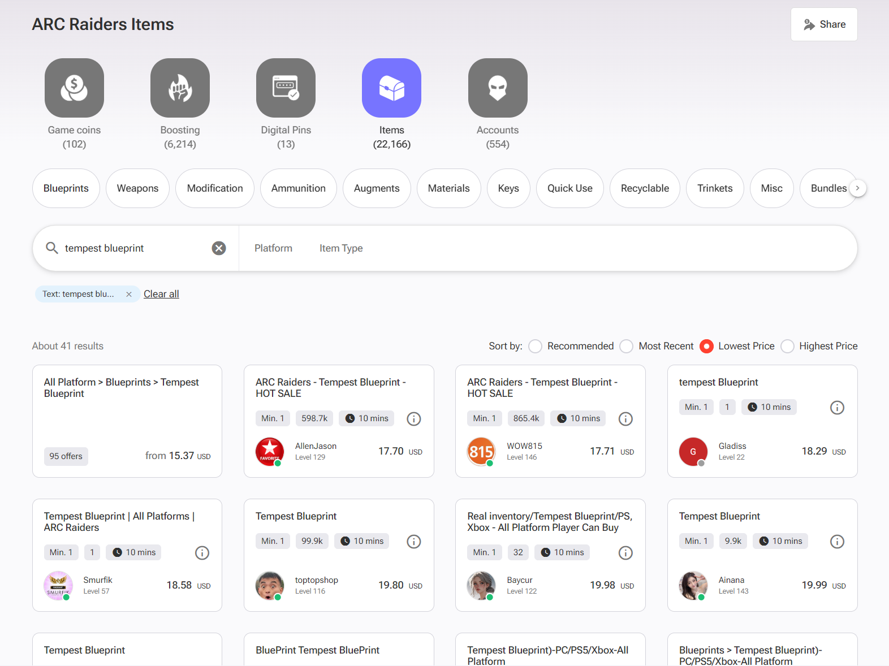Filter by the Ammunition category
The height and width of the screenshot is (666, 889).
(x=299, y=188)
